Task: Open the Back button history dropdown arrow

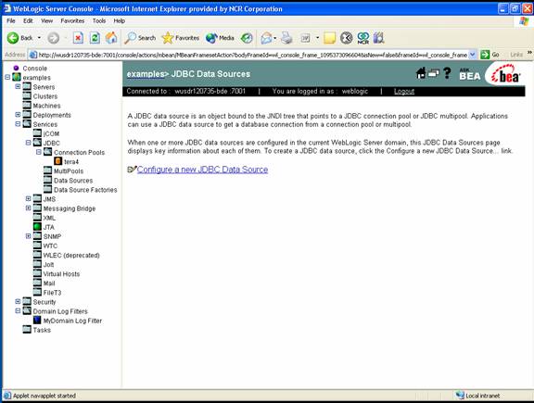Action: (x=39, y=38)
